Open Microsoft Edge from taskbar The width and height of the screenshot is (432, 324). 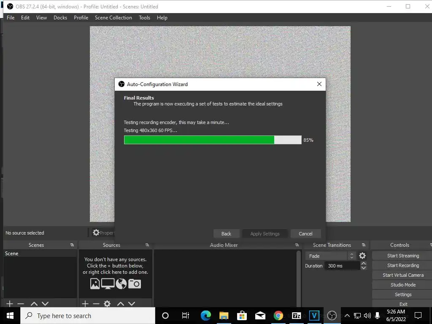(x=205, y=316)
